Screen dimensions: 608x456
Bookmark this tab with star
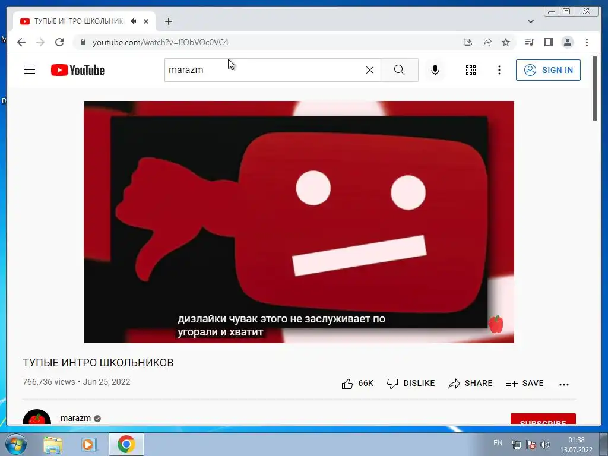point(506,42)
